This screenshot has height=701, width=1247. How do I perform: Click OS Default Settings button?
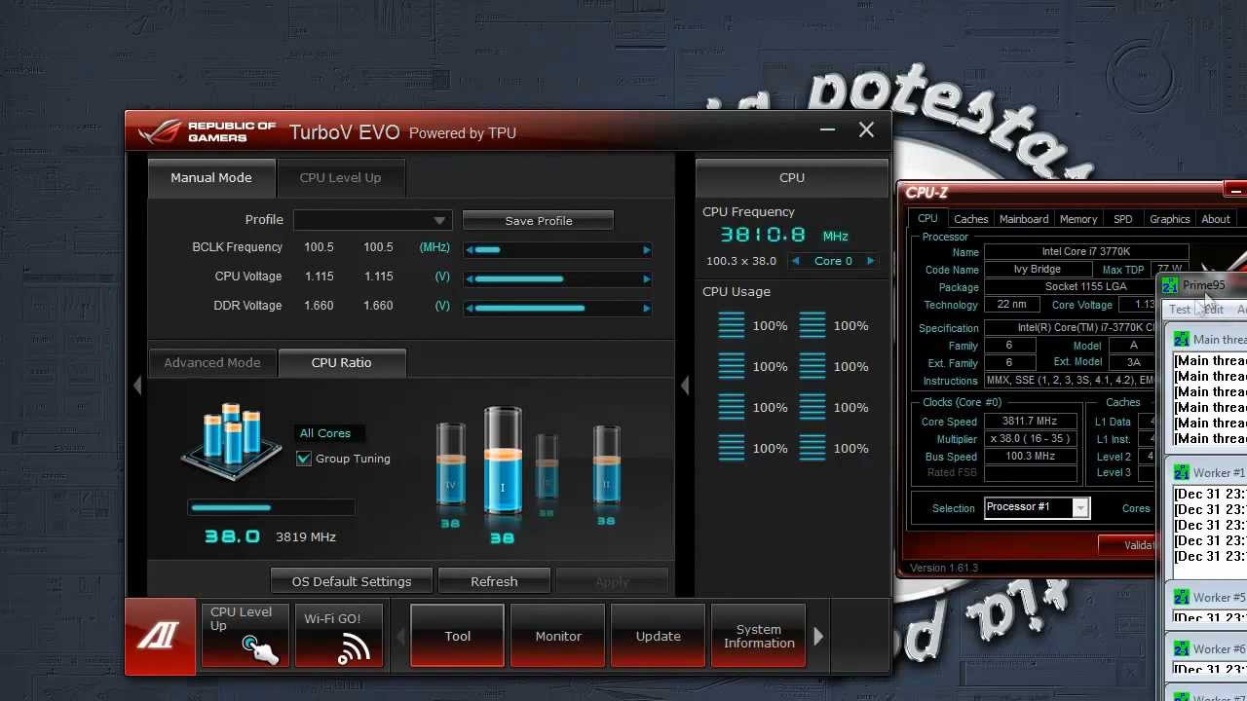click(352, 581)
